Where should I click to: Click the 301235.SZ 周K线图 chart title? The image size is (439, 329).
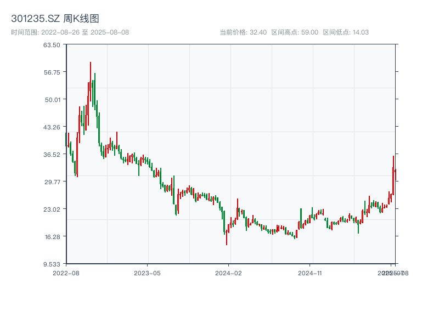pyautogui.click(x=55, y=19)
